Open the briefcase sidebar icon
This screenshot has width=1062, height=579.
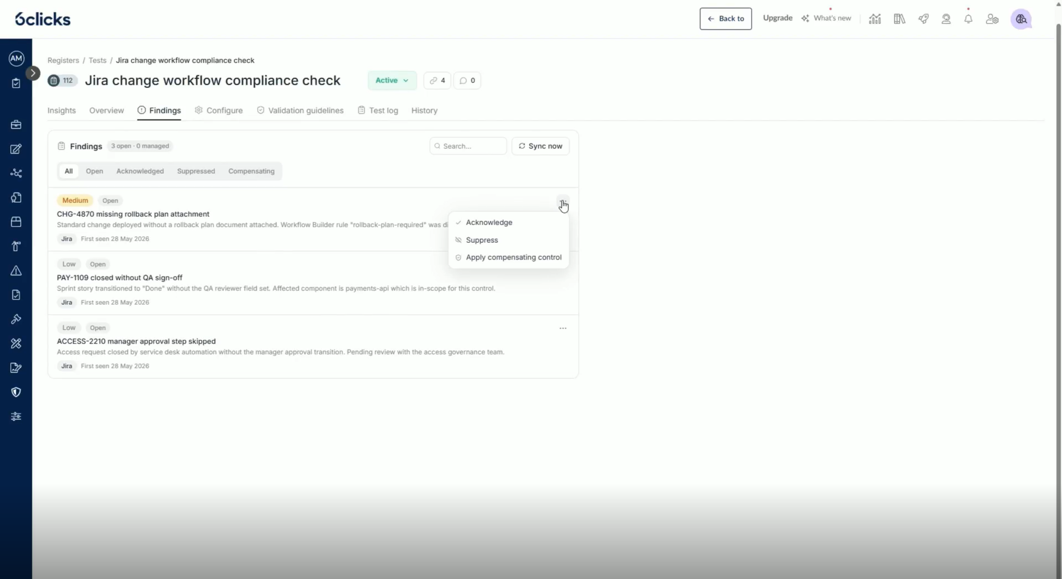(x=16, y=124)
